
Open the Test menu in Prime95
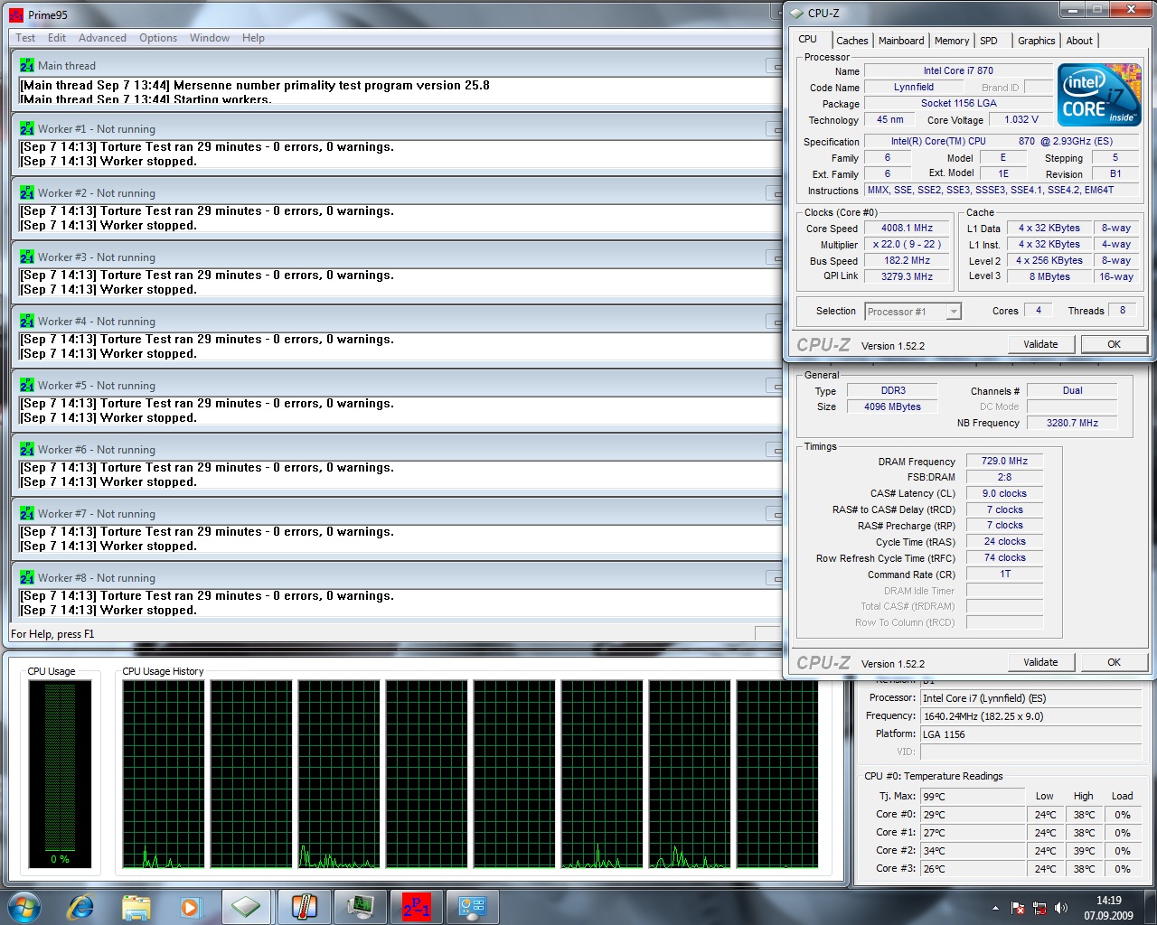click(x=25, y=38)
